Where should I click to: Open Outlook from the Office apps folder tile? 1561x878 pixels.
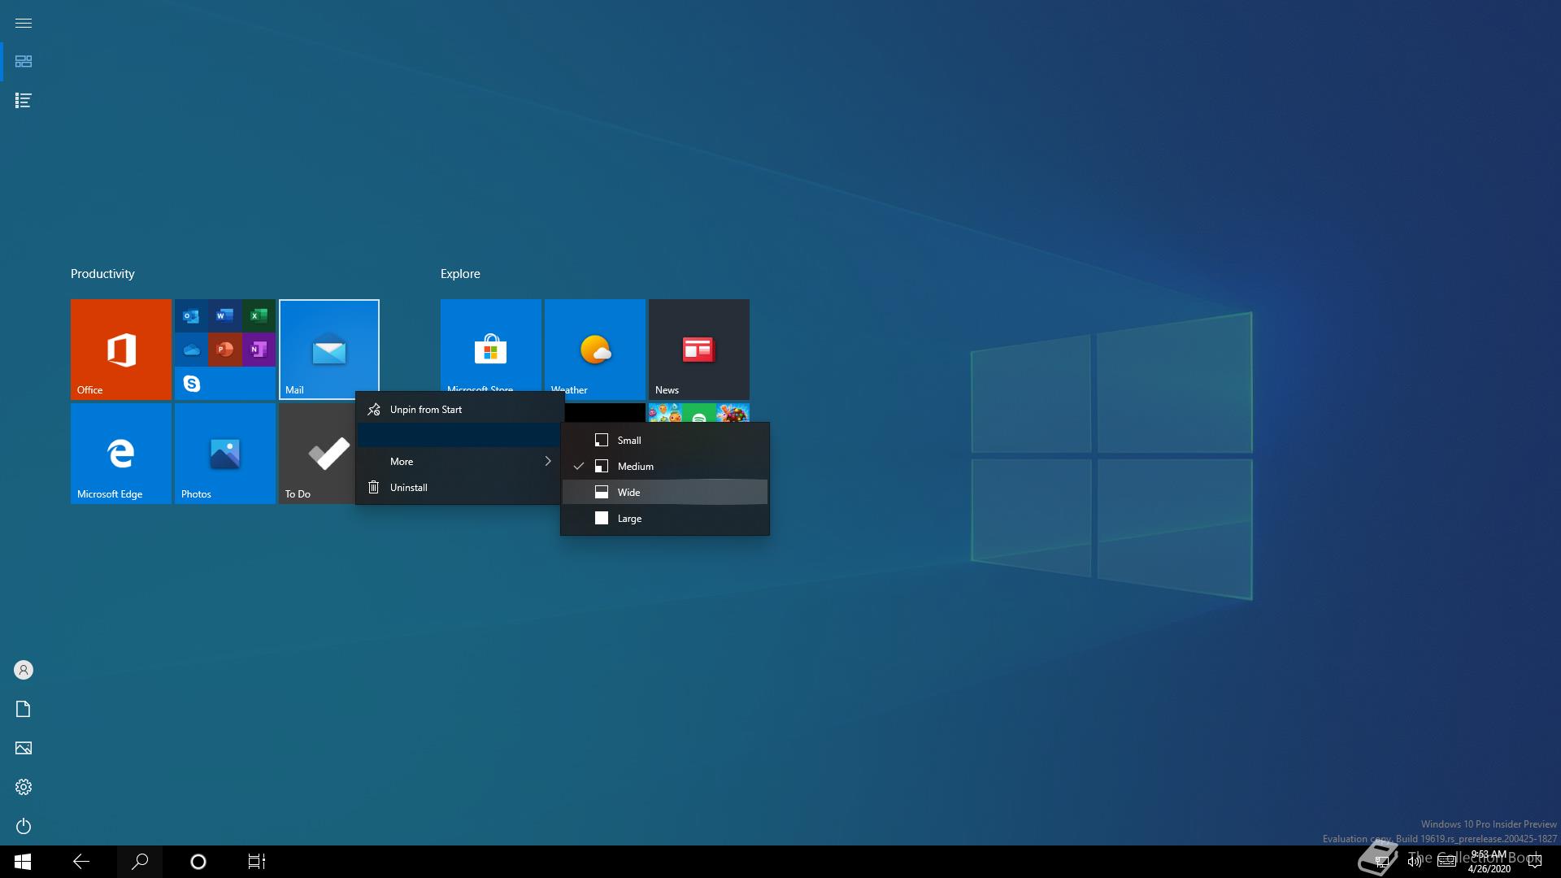(191, 315)
